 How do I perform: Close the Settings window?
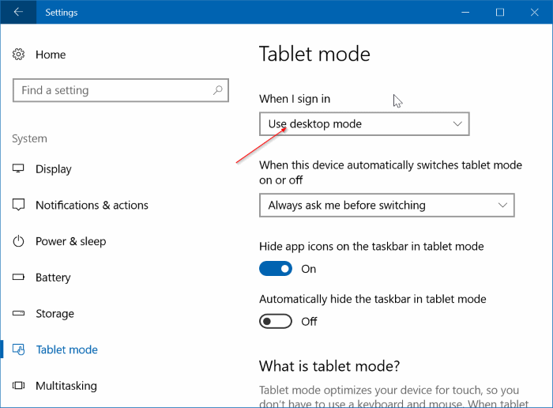pos(534,12)
